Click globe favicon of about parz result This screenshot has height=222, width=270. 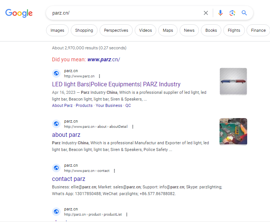pyautogui.click(x=56, y=124)
